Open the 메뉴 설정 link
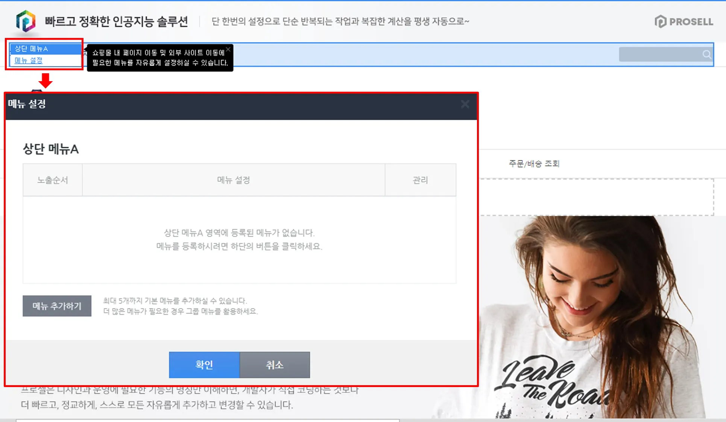Image resolution: width=726 pixels, height=422 pixels. (29, 61)
